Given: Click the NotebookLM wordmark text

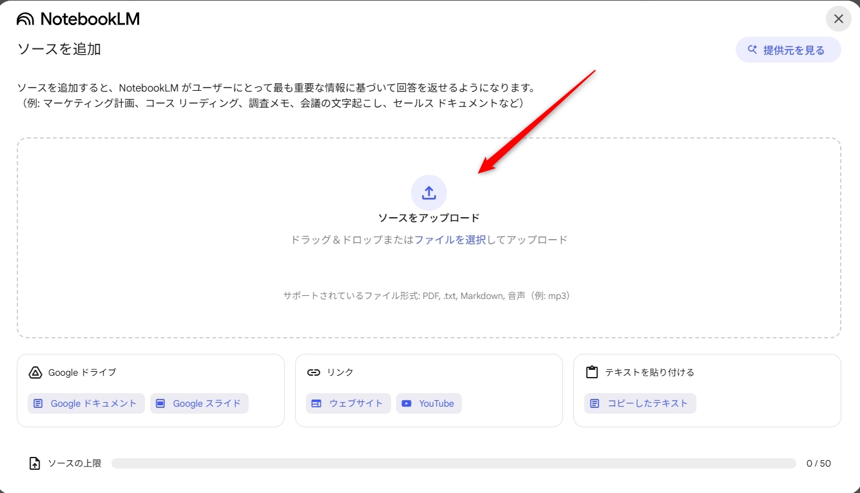Looking at the screenshot, I should [x=90, y=19].
